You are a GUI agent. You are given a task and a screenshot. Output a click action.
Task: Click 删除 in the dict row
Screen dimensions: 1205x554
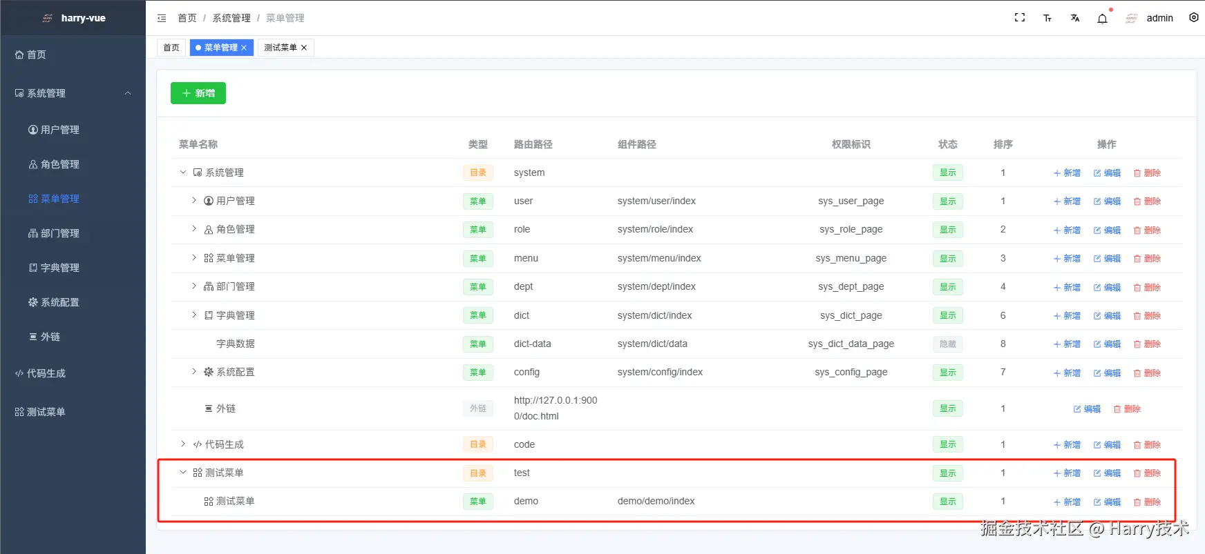click(1147, 316)
